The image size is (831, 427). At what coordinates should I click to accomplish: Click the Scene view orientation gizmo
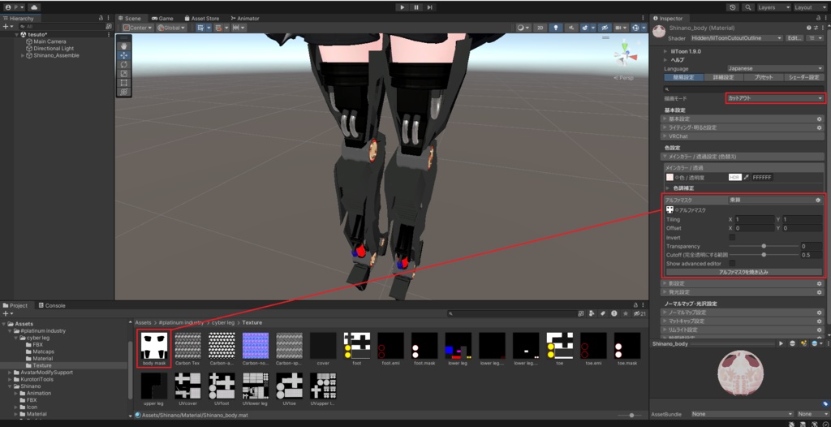click(626, 55)
